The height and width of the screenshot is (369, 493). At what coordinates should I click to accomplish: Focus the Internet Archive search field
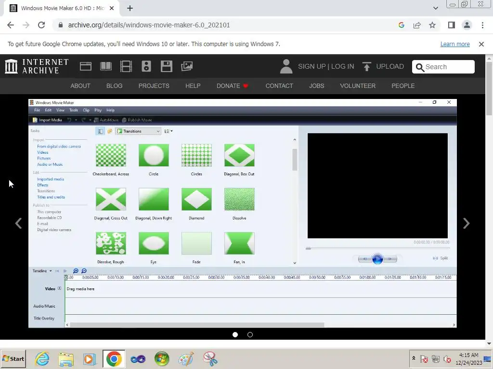[443, 67]
